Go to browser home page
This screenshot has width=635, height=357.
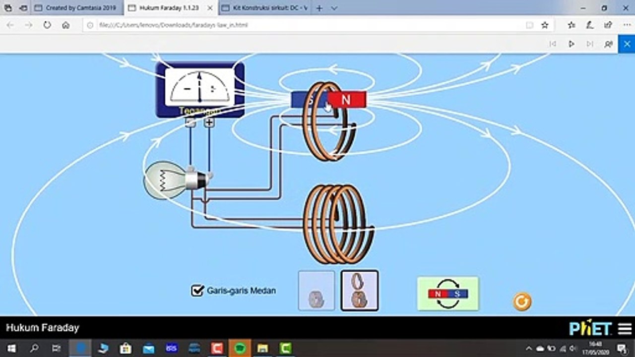(65, 25)
